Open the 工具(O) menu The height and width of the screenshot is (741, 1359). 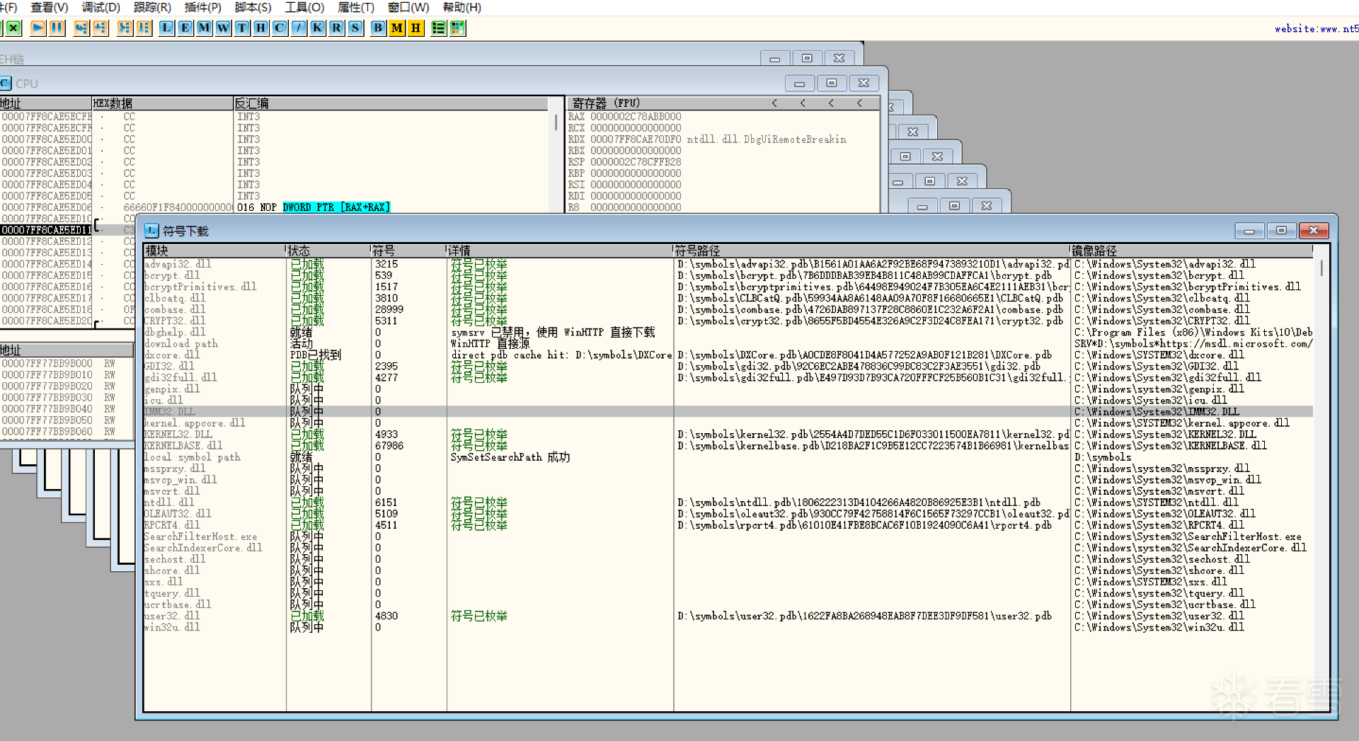304,7
